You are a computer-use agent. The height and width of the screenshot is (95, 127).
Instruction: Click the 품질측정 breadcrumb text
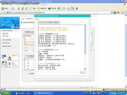(x=29, y=18)
